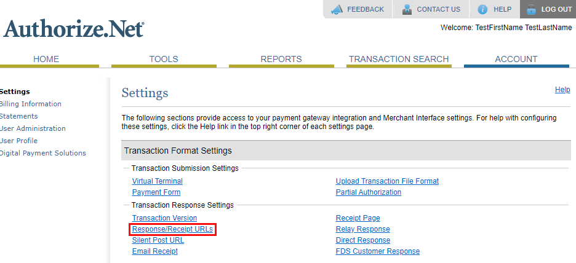Go to TRANSACTION SEARCH tab
Image resolution: width=576 pixels, height=263 pixels.
click(x=399, y=59)
